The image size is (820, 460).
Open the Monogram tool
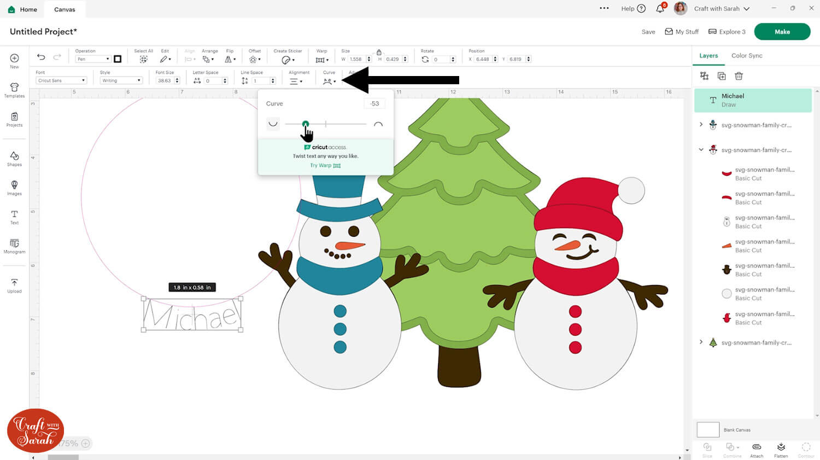(x=14, y=246)
